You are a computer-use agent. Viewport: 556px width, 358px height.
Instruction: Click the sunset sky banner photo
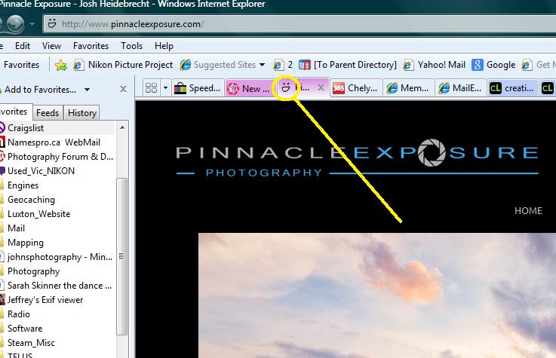coord(377,295)
